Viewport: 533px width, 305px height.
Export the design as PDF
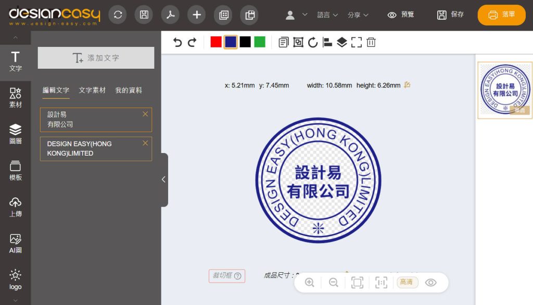(x=170, y=15)
